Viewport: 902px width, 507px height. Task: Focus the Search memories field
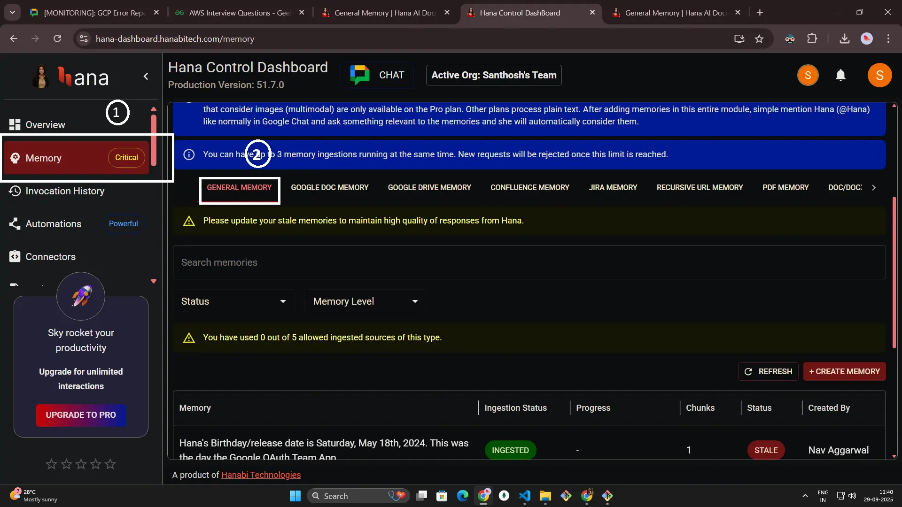[529, 262]
